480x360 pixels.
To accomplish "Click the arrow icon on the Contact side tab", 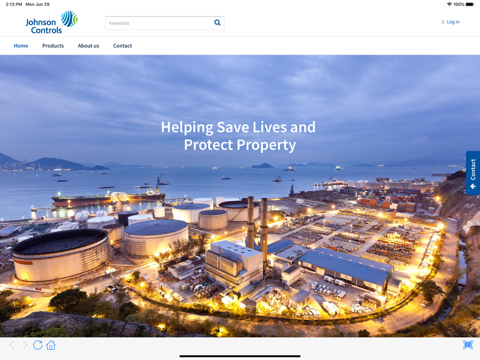I will point(473,187).
